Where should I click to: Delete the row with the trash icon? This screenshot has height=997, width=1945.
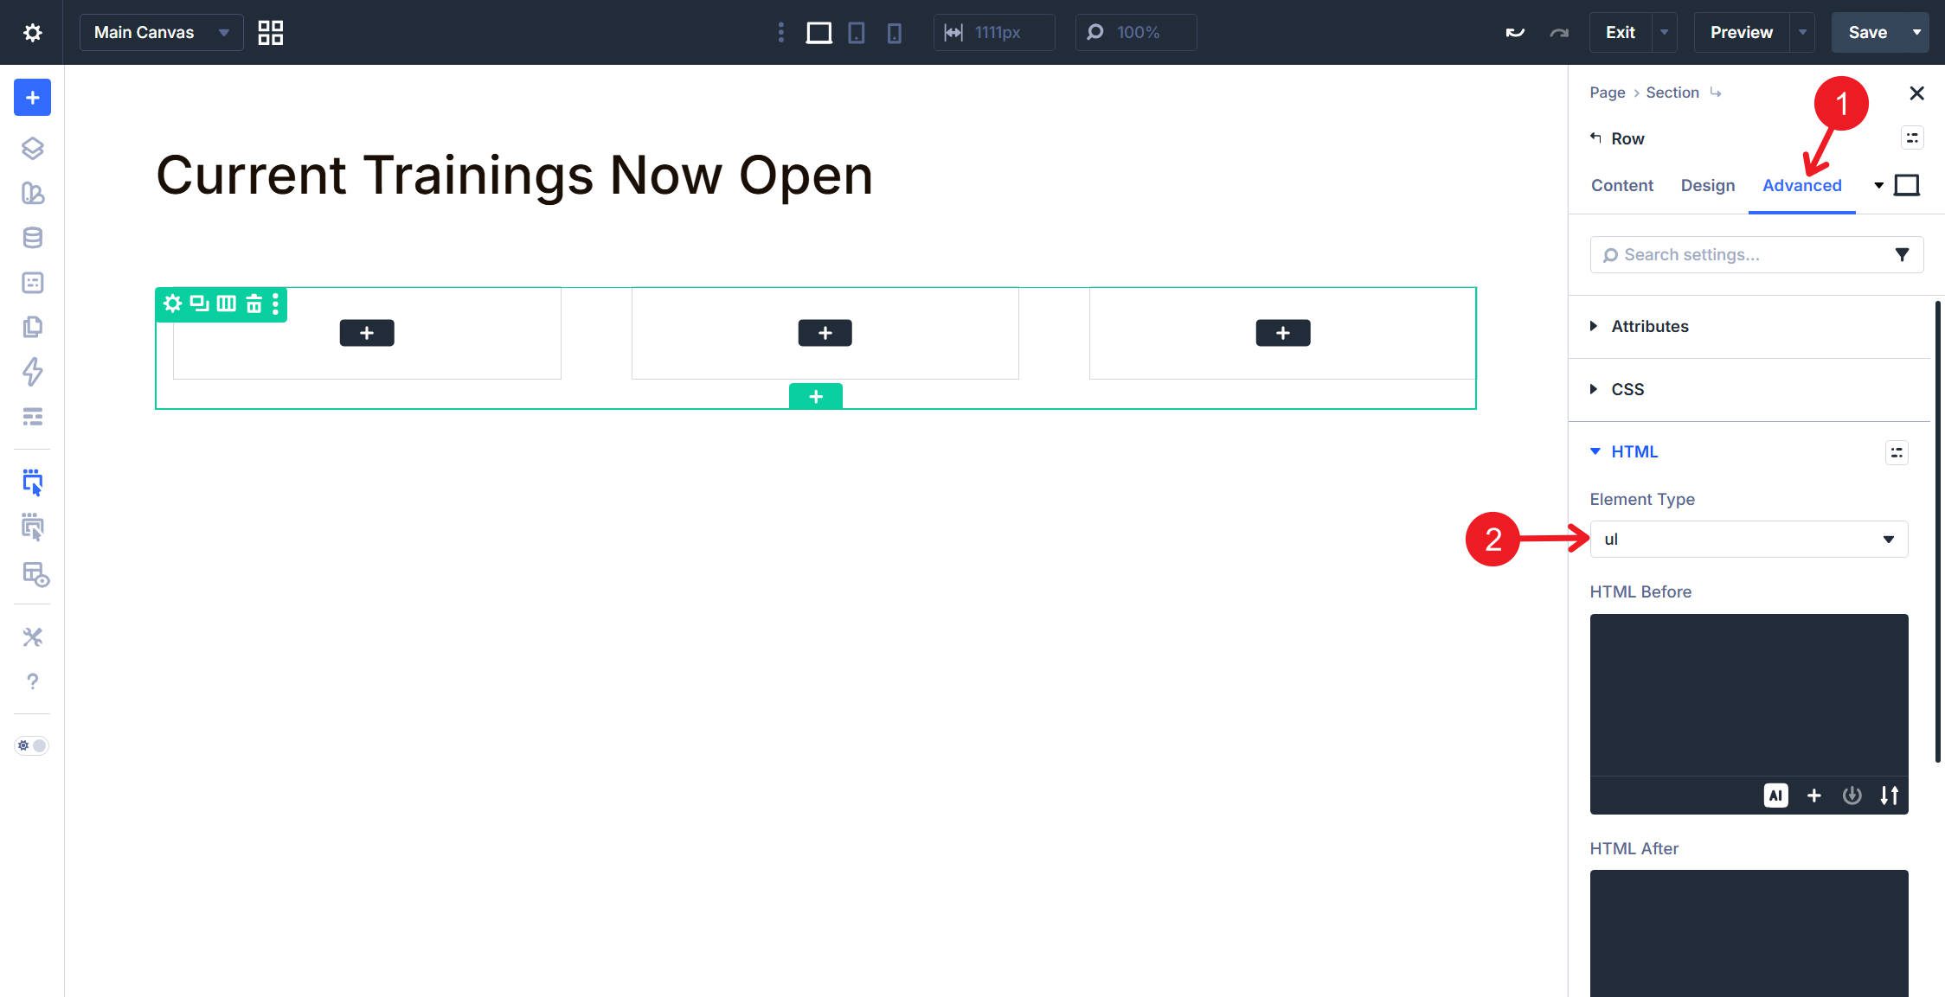[254, 304]
